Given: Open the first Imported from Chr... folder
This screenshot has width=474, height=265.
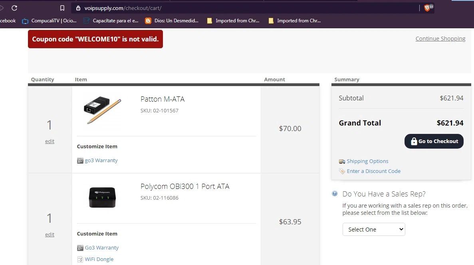Looking at the screenshot, I should 233,21.
